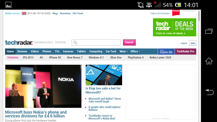
Task: Open the Deals of the Week banner
Action: pos(175,27)
